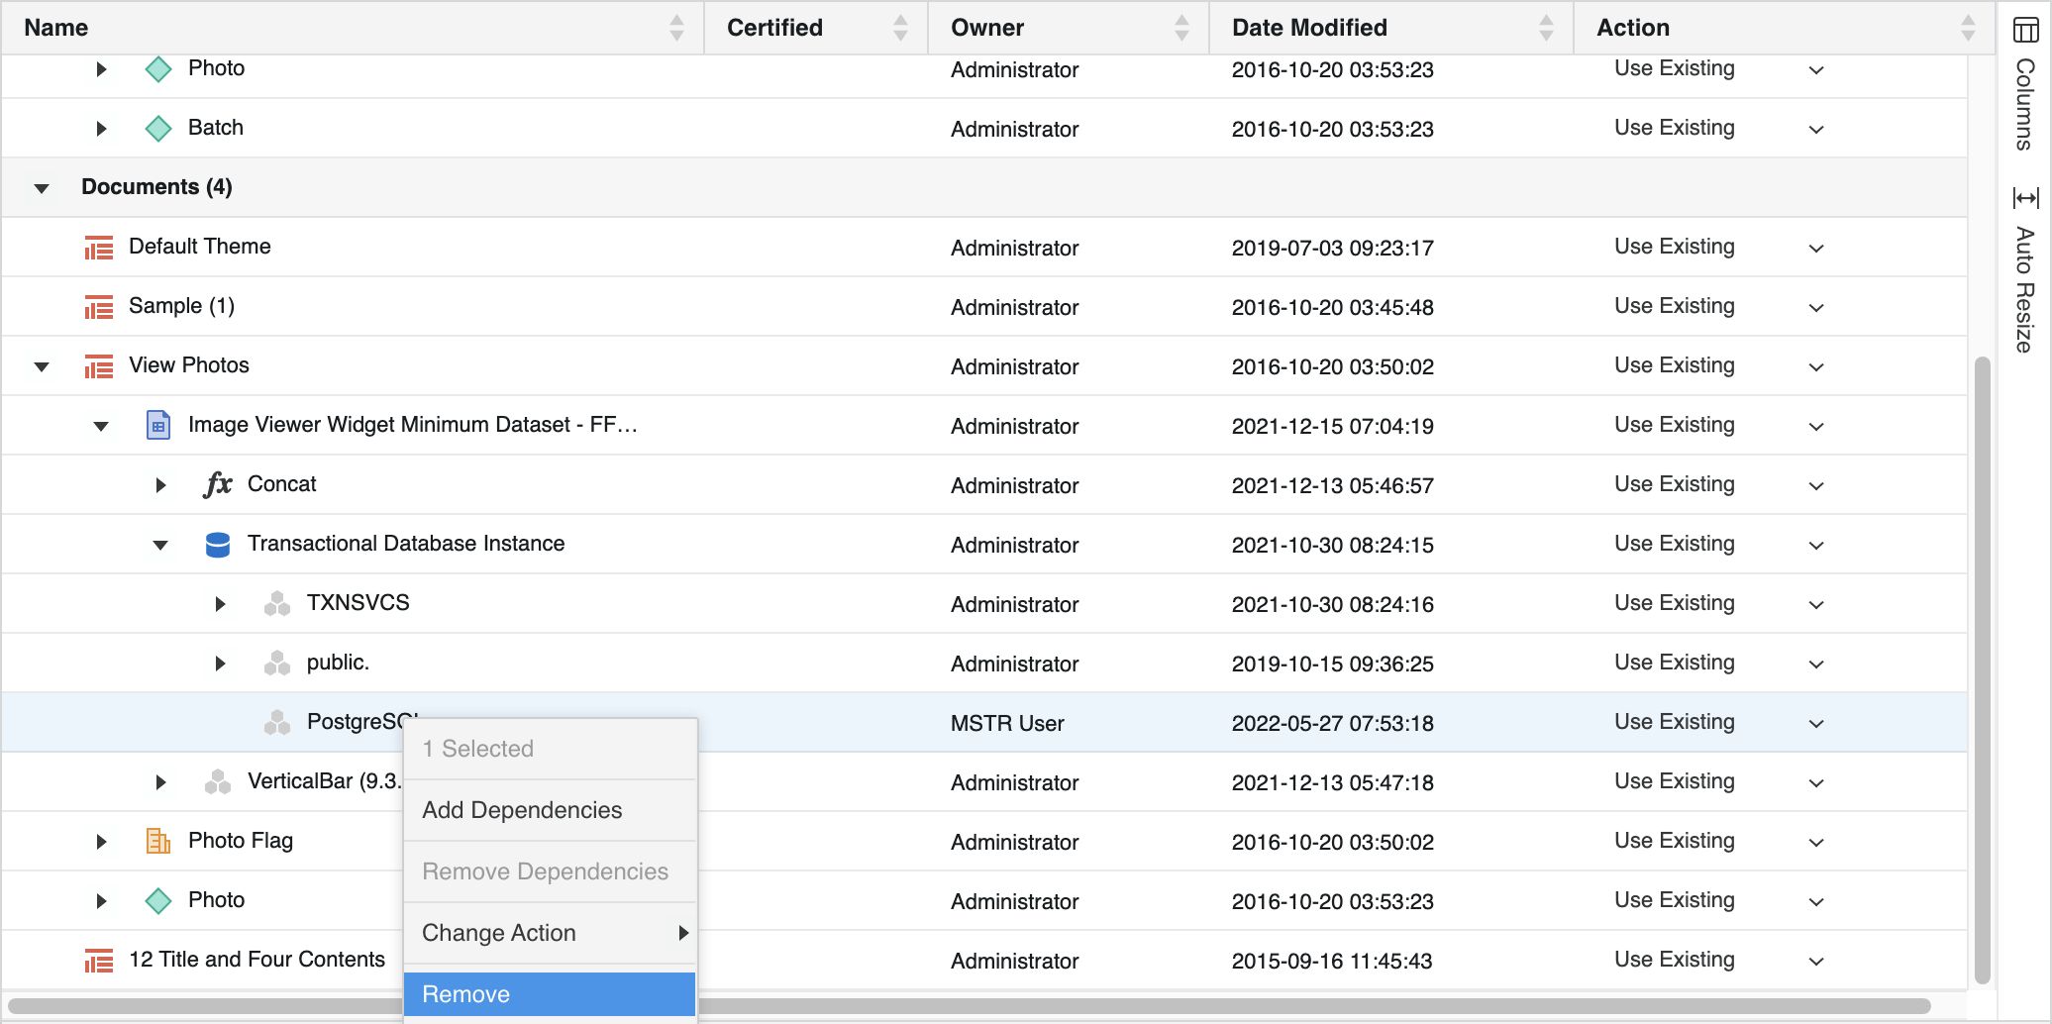
Task: Click the fx icon beside Concat
Action: 217,484
